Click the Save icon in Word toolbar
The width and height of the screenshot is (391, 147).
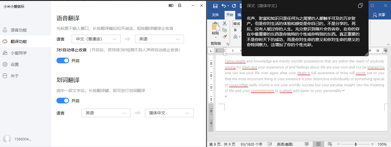point(215,6)
